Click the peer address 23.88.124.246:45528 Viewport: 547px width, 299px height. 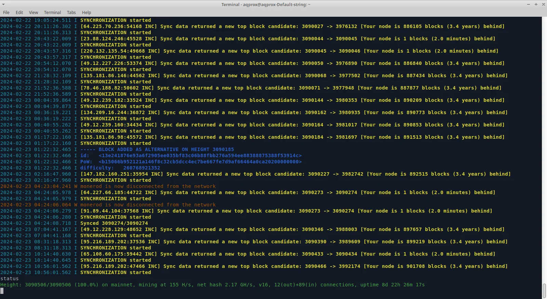[x=112, y=39]
